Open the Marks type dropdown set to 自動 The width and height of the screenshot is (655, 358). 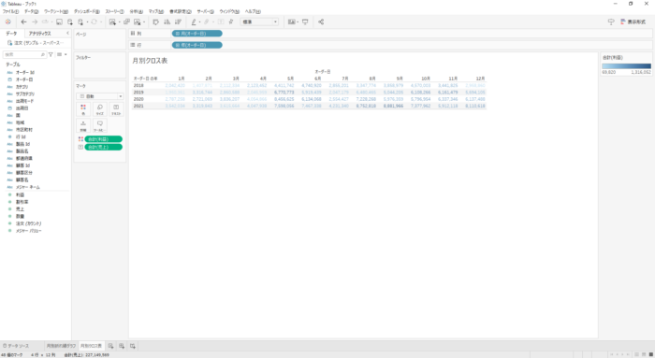(100, 96)
